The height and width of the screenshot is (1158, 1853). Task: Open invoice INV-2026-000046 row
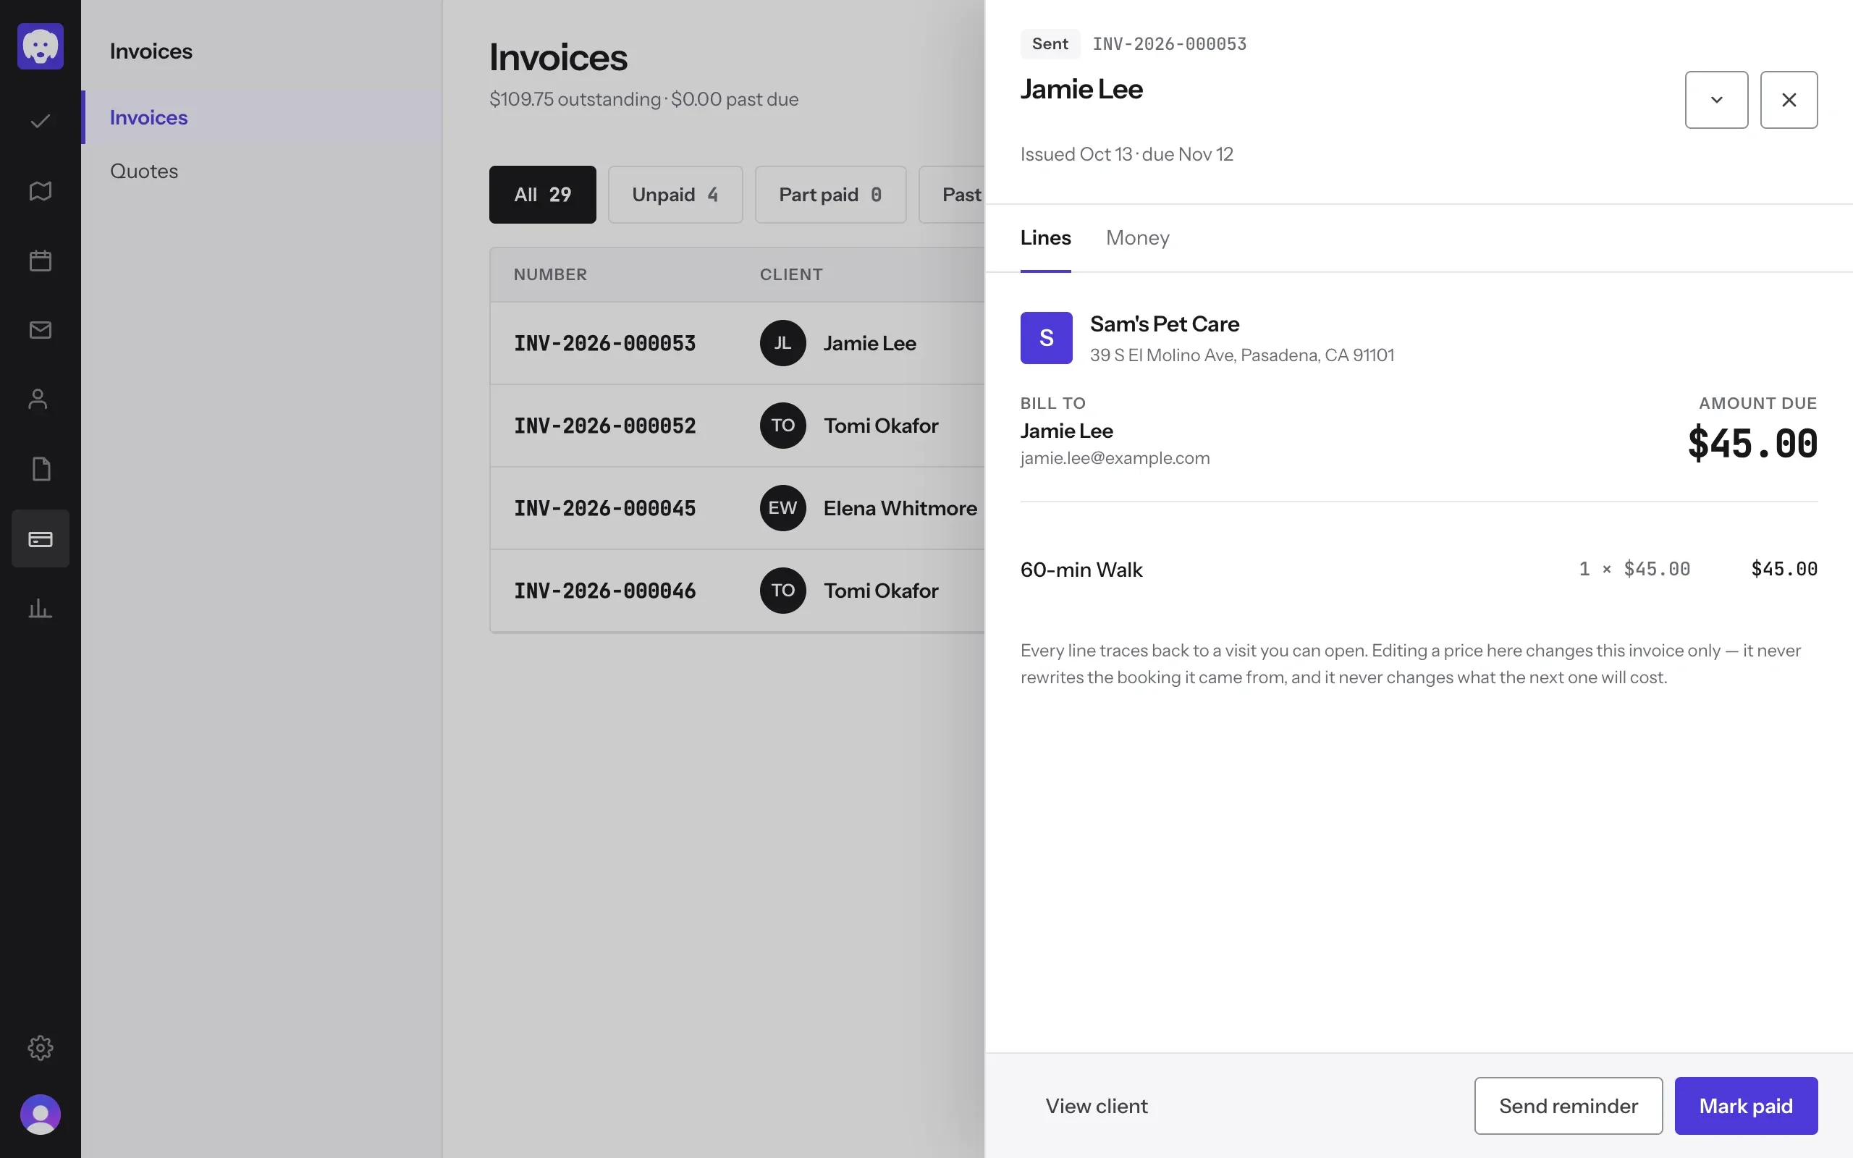click(737, 591)
